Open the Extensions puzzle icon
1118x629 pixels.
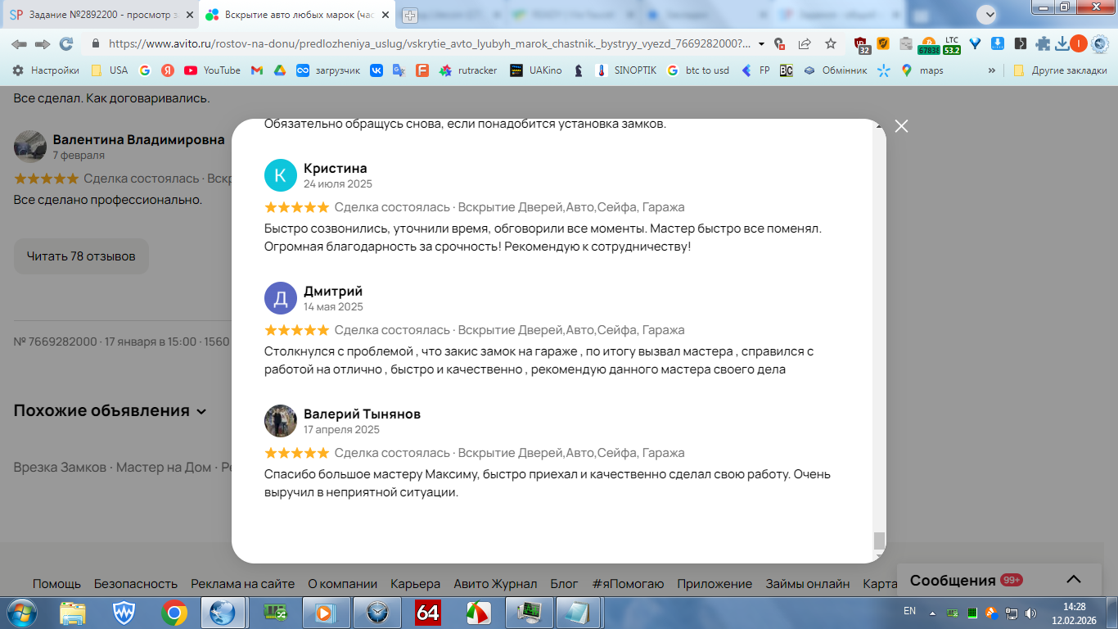point(1042,43)
